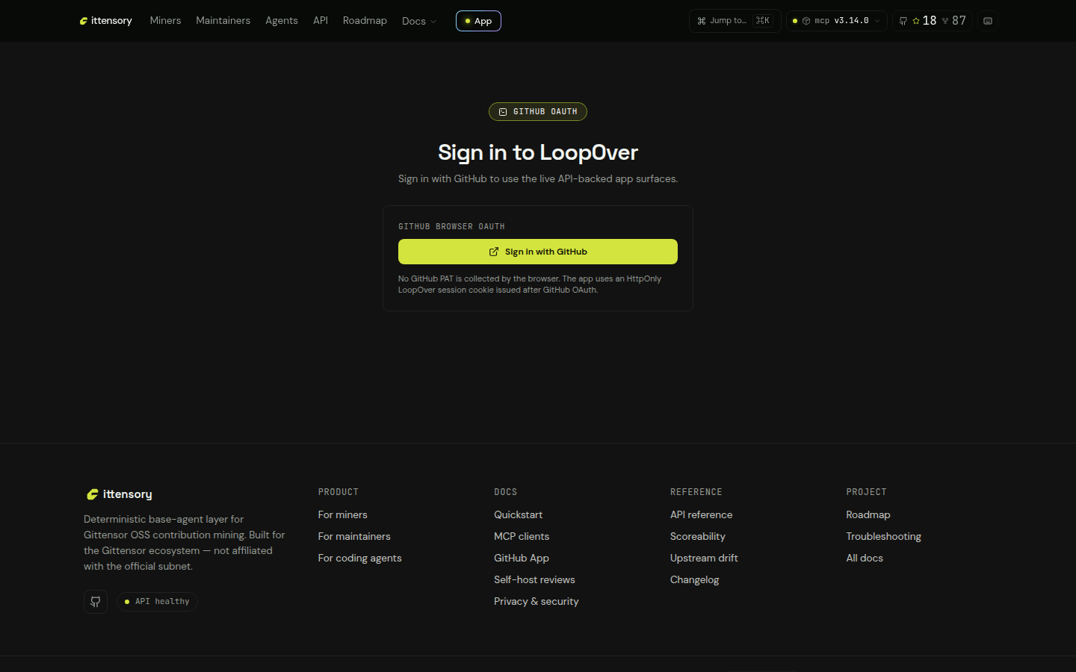The height and width of the screenshot is (672, 1076).
Task: Expand the mcp v3.14.0 version dropdown
Action: coord(836,21)
